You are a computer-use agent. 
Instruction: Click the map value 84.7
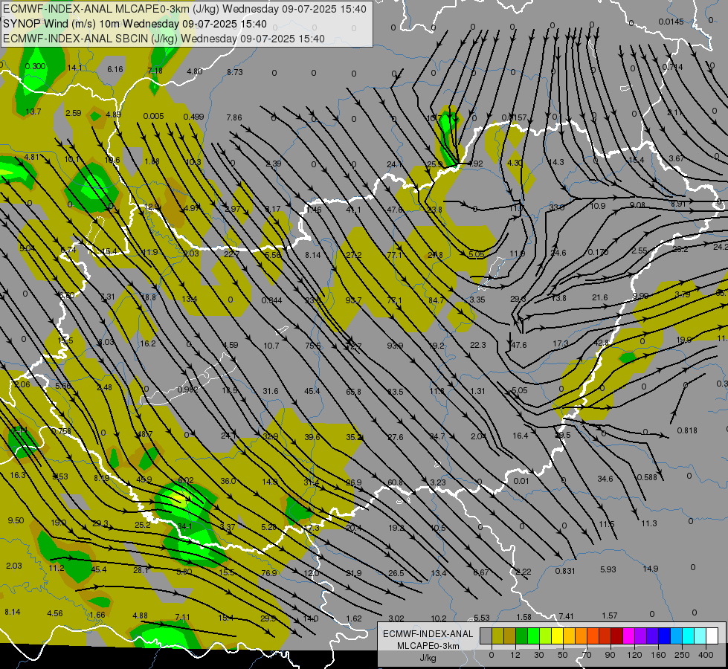click(436, 300)
